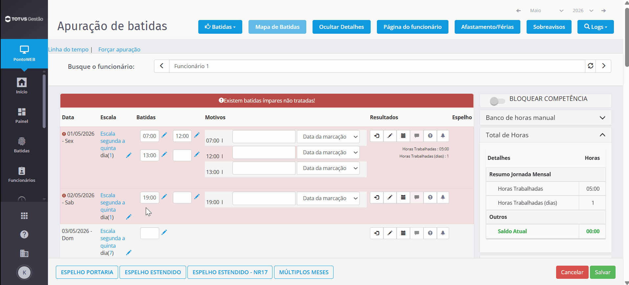The height and width of the screenshot is (285, 629).
Task: Click Escala segunda a quinta link for 01/05/2026
Action: (113, 141)
